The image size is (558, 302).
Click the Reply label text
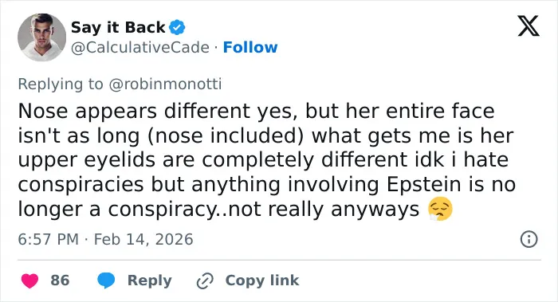click(150, 280)
